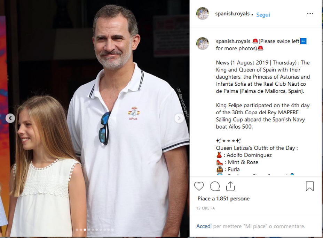Screen dimensions: 323x238
Task: Click the main photo of the post
Action: [x=95, y=118]
